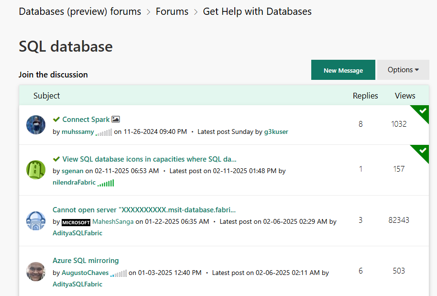The height and width of the screenshot is (296, 437).
Task: Go to the Forums breadcrumb link
Action: tap(172, 11)
